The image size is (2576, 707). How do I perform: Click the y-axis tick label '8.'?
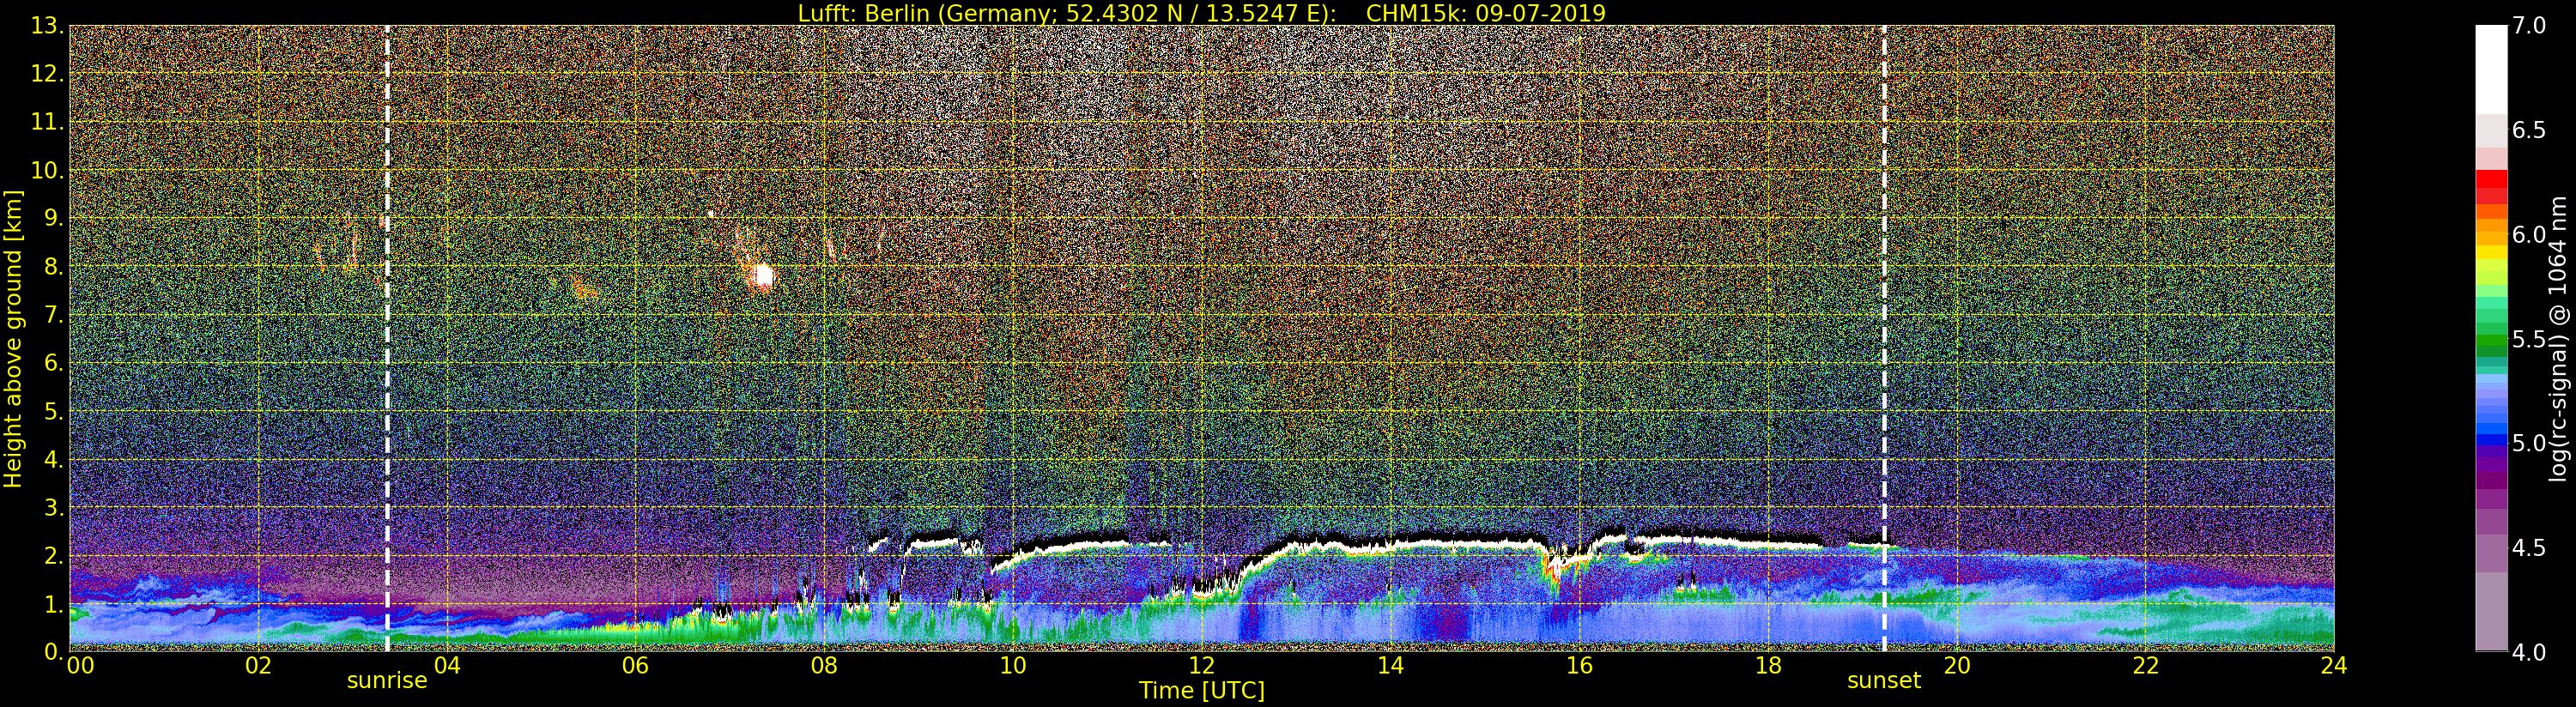coord(54,267)
